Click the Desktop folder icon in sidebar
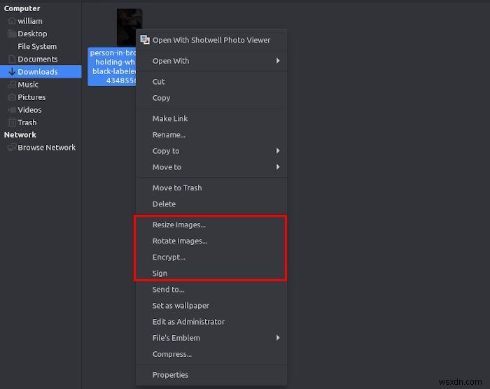 12,34
